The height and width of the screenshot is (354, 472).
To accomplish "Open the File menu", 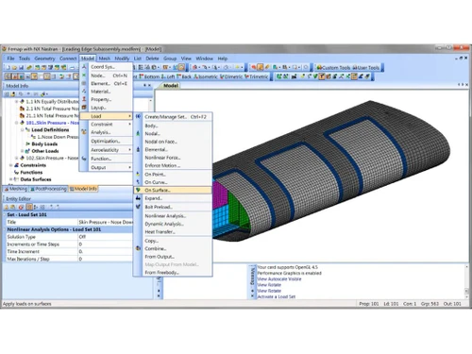I will (10, 59).
